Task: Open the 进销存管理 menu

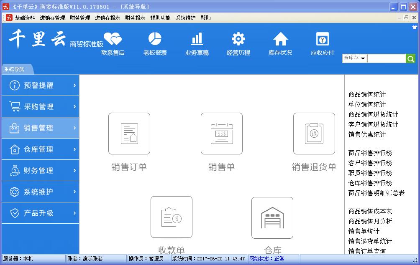Action: pyautogui.click(x=52, y=18)
